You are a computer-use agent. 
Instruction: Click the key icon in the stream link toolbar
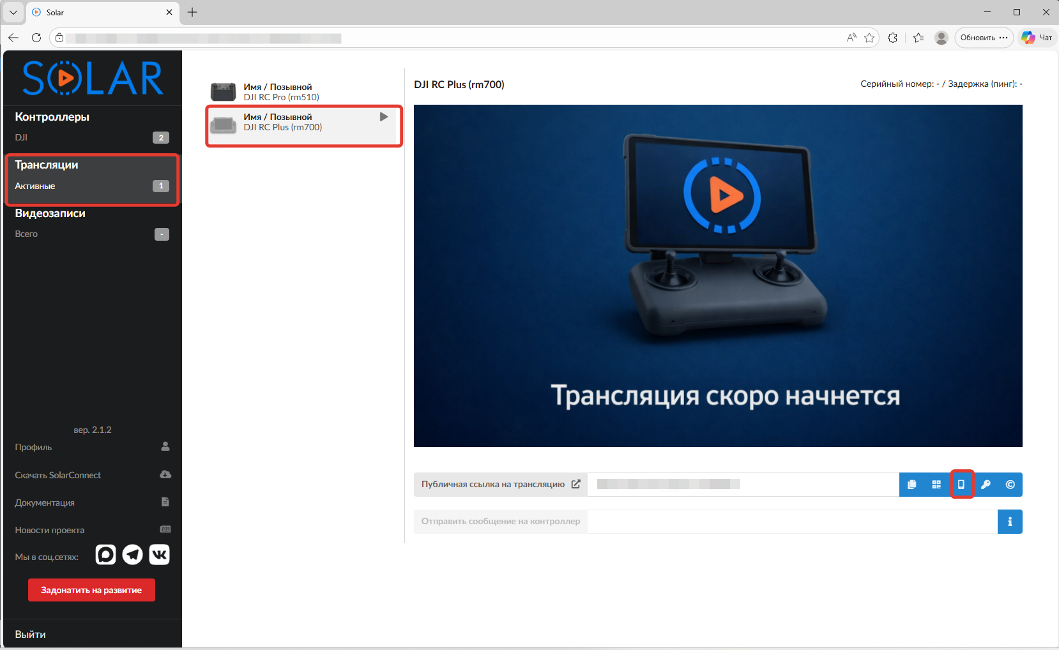(x=986, y=485)
